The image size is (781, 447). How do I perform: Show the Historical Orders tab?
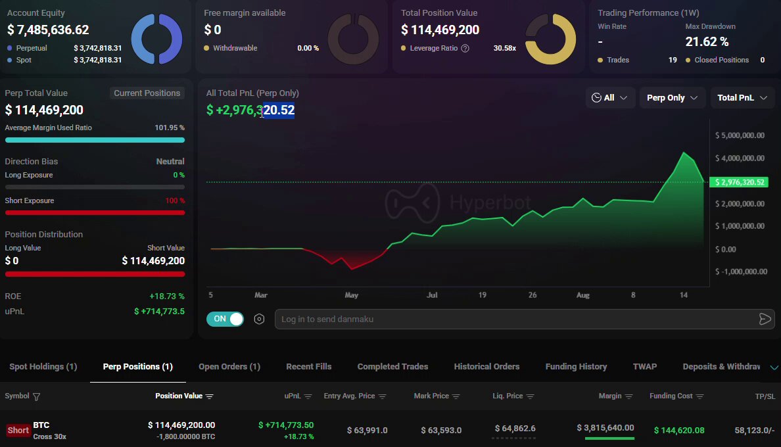486,367
